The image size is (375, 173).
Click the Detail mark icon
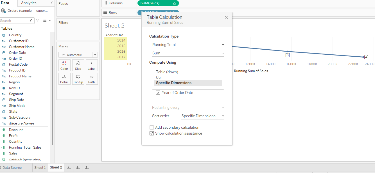tap(64, 79)
